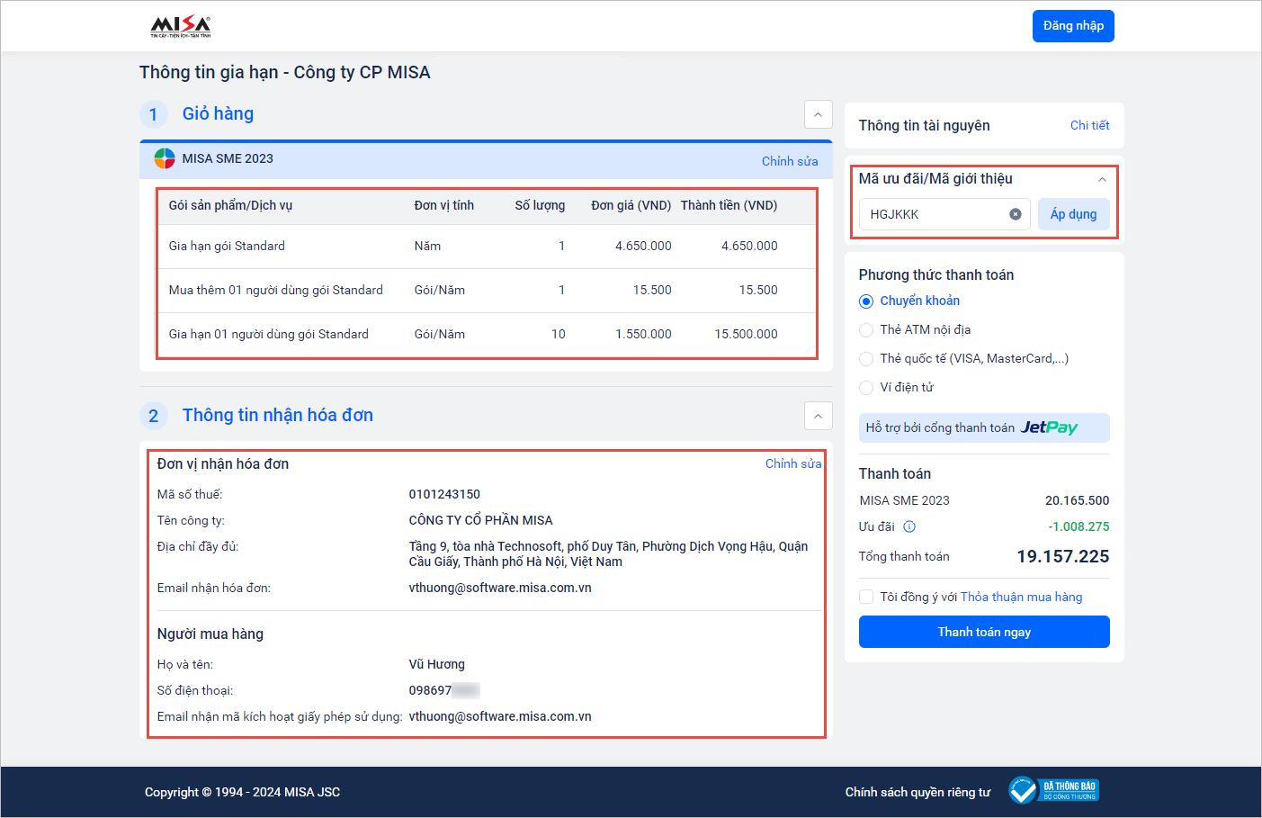Click the MISA logo in header

tap(180, 26)
